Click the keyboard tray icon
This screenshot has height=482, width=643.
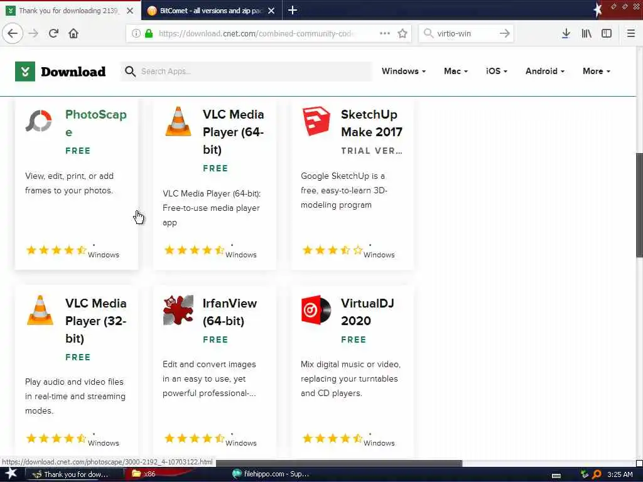point(556,476)
